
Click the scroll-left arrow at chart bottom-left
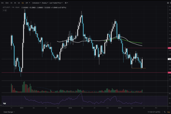[x=1, y=105]
